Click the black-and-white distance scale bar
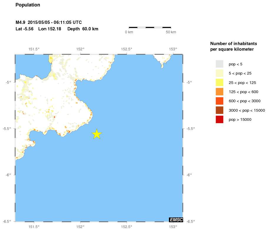This screenshot has height=231, width=268. [150, 27]
